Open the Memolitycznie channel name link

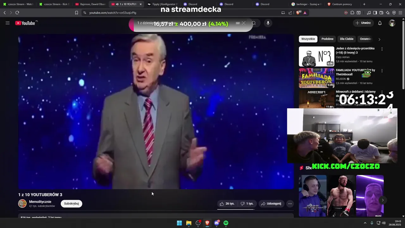(40, 202)
